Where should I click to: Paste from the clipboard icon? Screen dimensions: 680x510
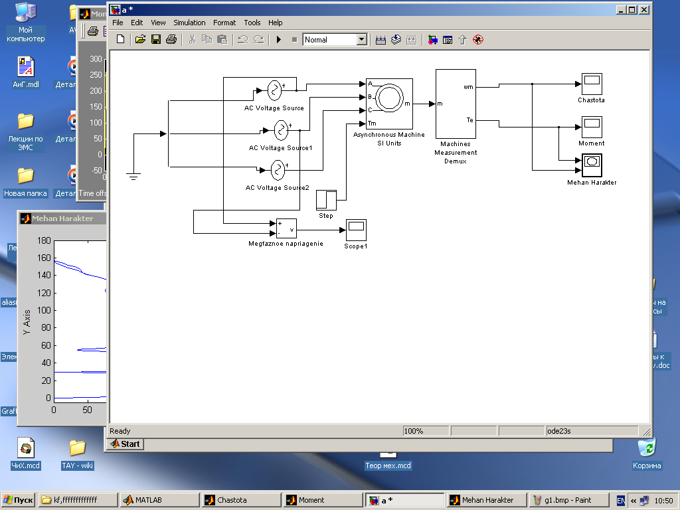tap(222, 39)
